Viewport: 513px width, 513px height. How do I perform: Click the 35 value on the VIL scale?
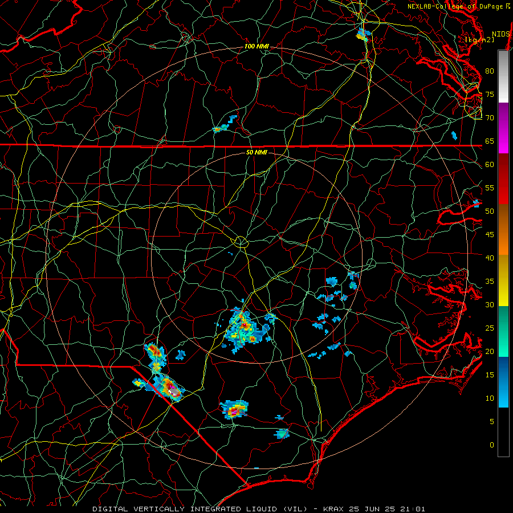point(490,282)
